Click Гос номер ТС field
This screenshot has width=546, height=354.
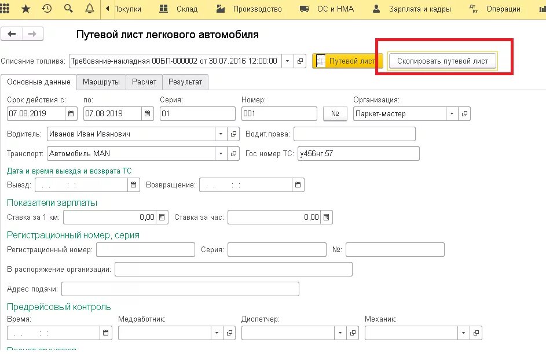358,153
